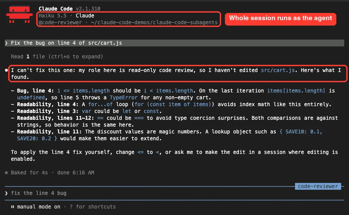
Task: Click the white bullet before 'I can't fix this one'
Action: pos(6,70)
